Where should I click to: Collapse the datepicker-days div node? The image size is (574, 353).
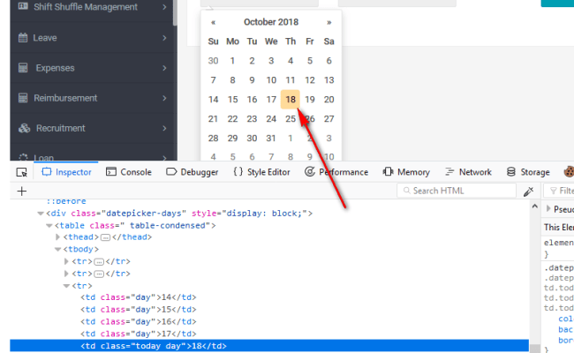point(41,214)
